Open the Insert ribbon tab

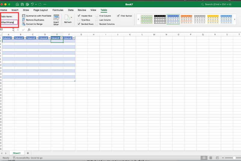pos(15,10)
